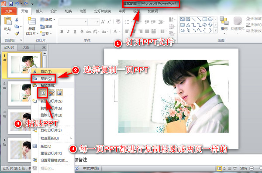This screenshot has width=262, height=173.
Task: Open the font name dropdown
Action: point(86,22)
